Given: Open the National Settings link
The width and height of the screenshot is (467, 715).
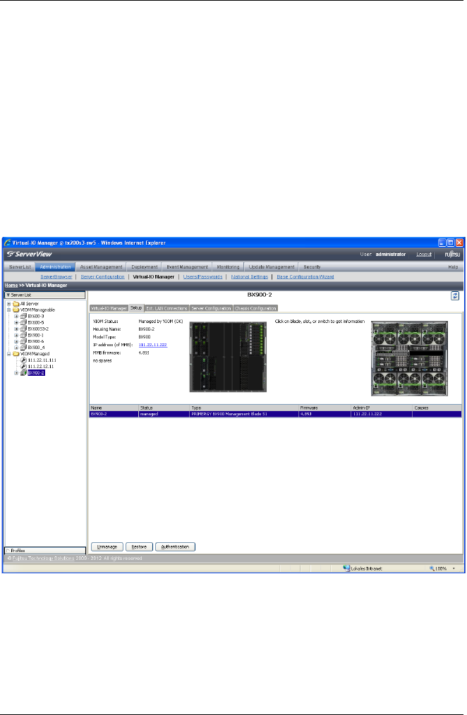Looking at the screenshot, I should pos(250,277).
